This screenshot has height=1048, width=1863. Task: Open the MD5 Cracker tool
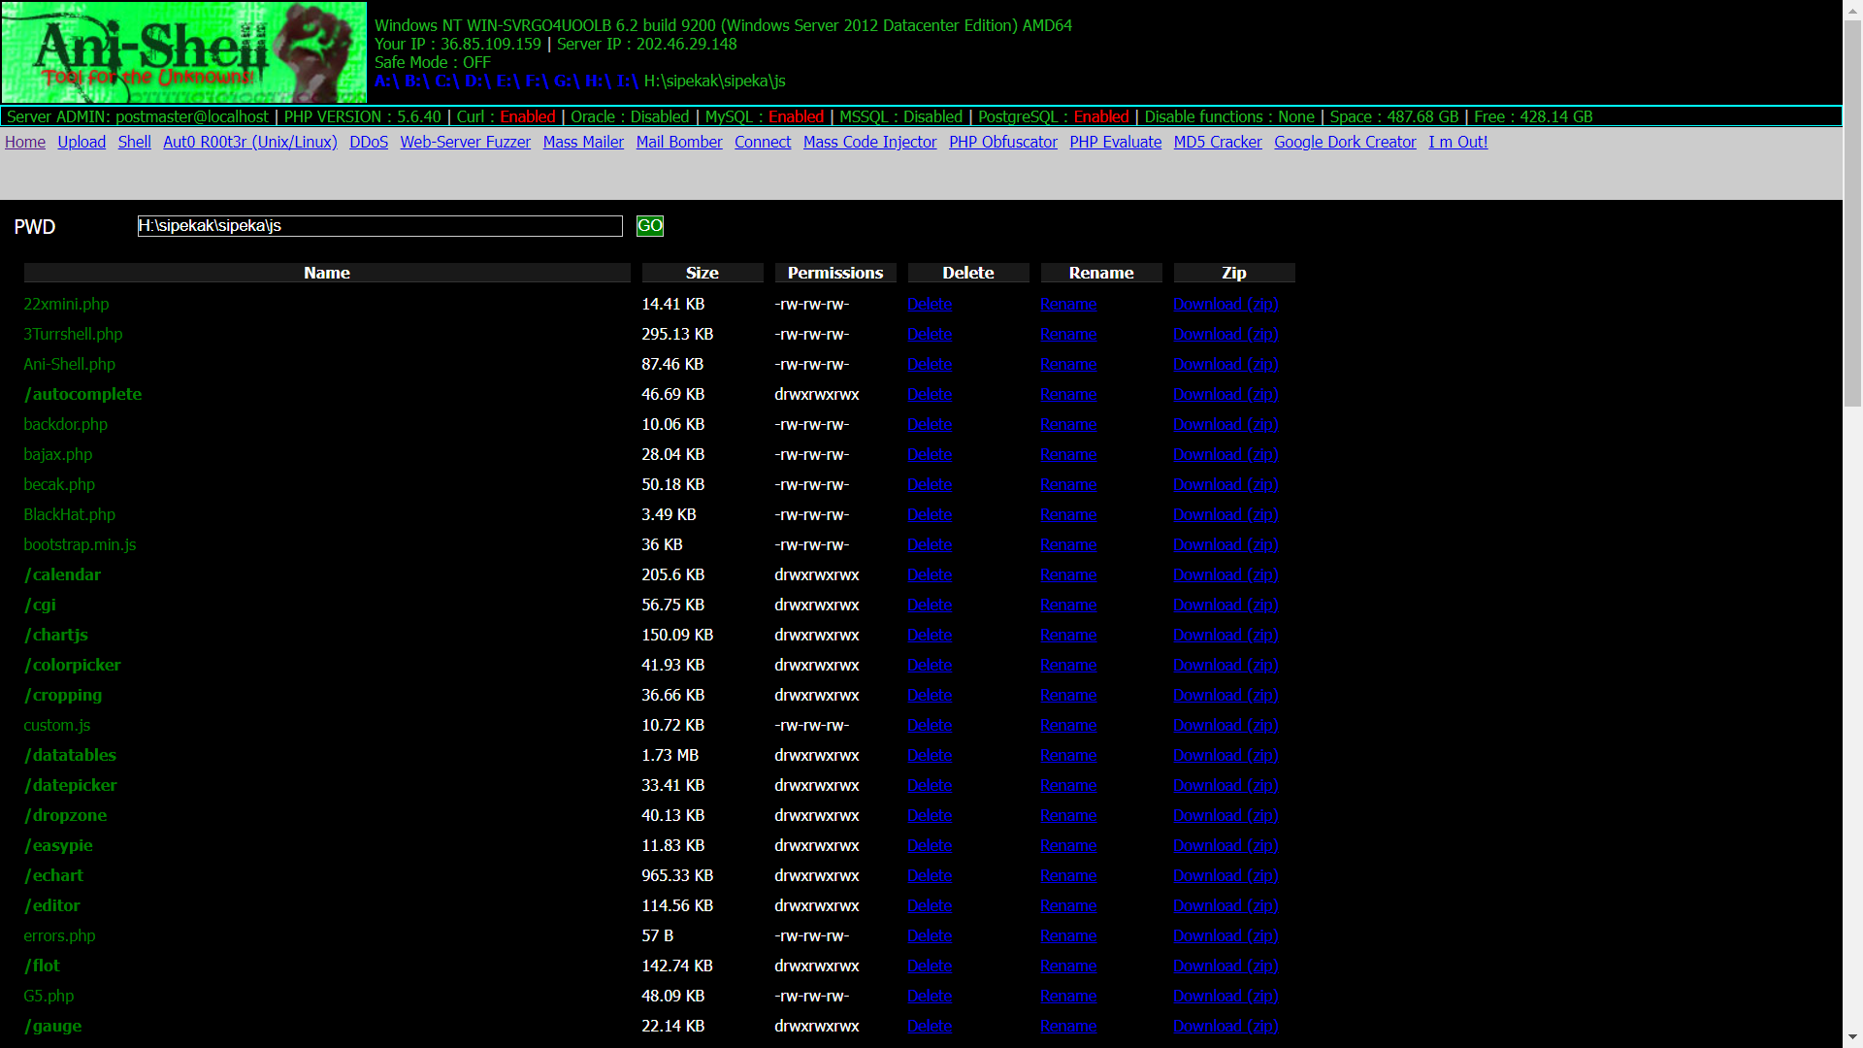pyautogui.click(x=1218, y=142)
